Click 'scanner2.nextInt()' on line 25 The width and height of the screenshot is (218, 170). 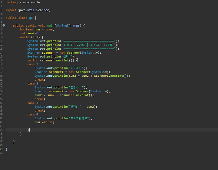[76, 95]
